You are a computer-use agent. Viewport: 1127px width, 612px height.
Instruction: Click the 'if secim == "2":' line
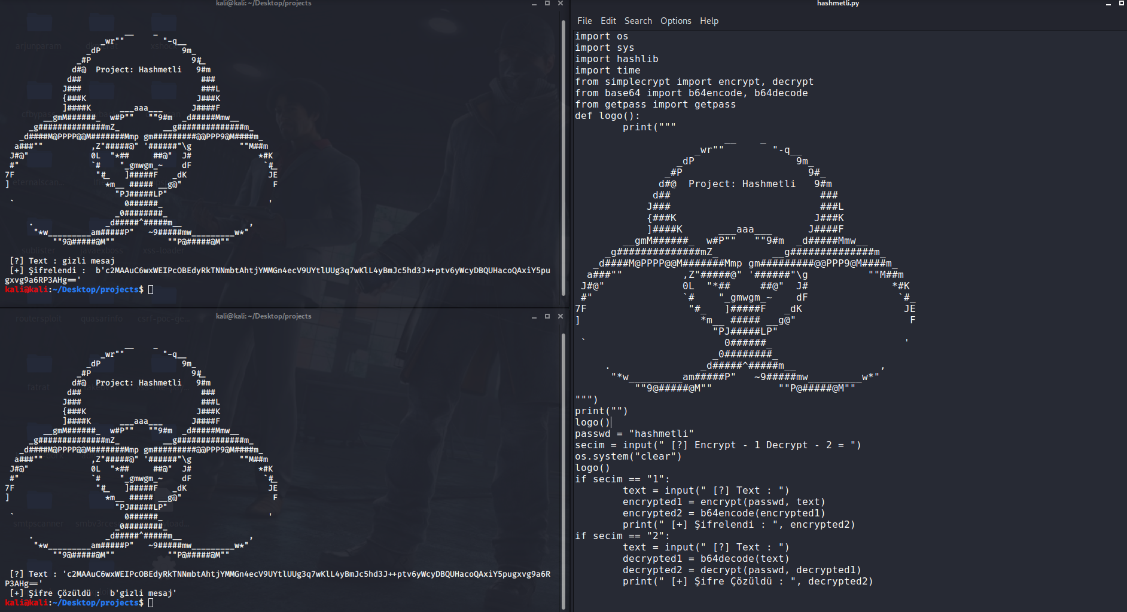[x=622, y=536]
